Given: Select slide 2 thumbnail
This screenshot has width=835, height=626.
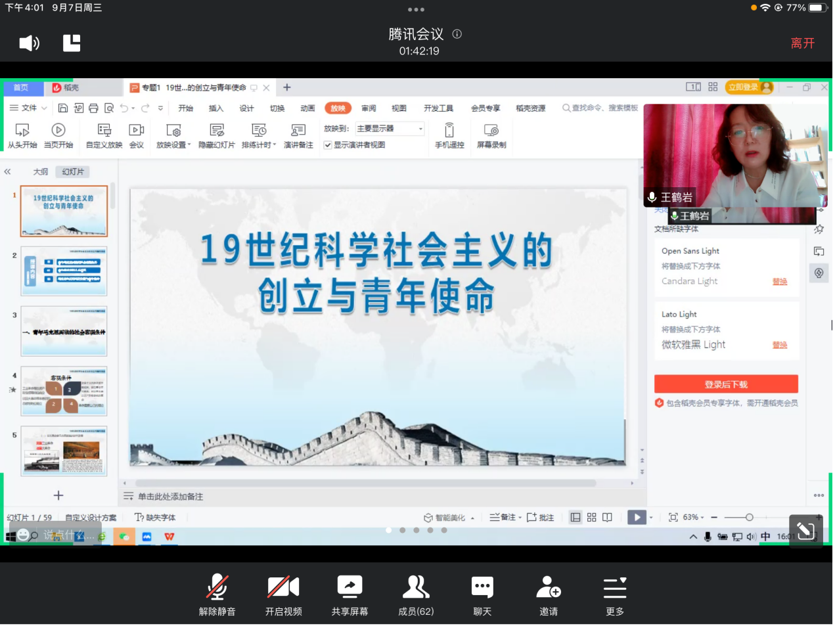Looking at the screenshot, I should point(64,271).
